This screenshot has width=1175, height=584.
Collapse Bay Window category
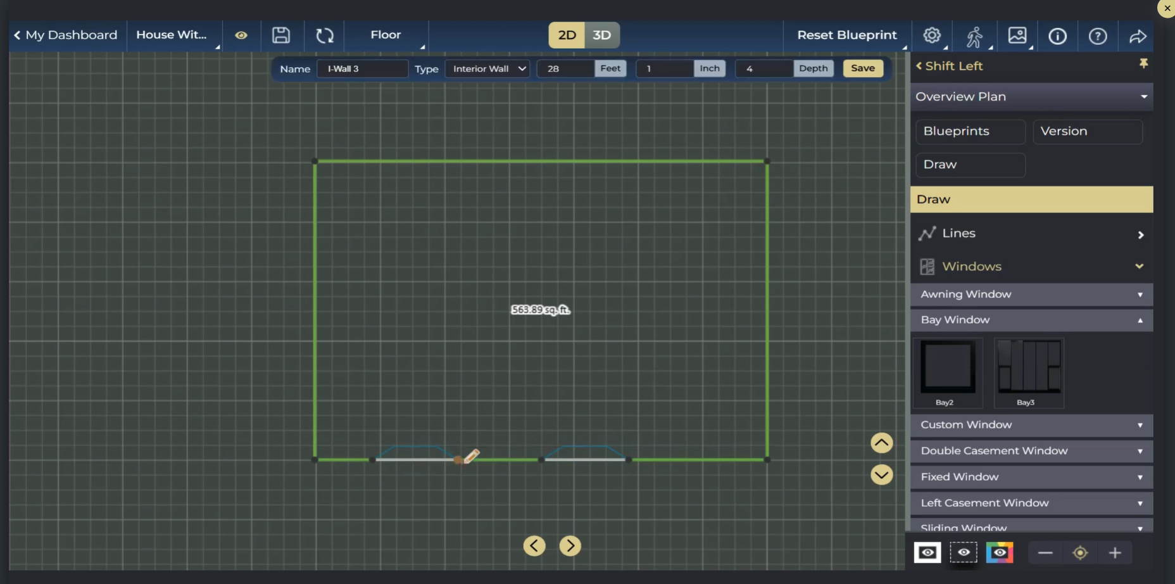click(1031, 320)
